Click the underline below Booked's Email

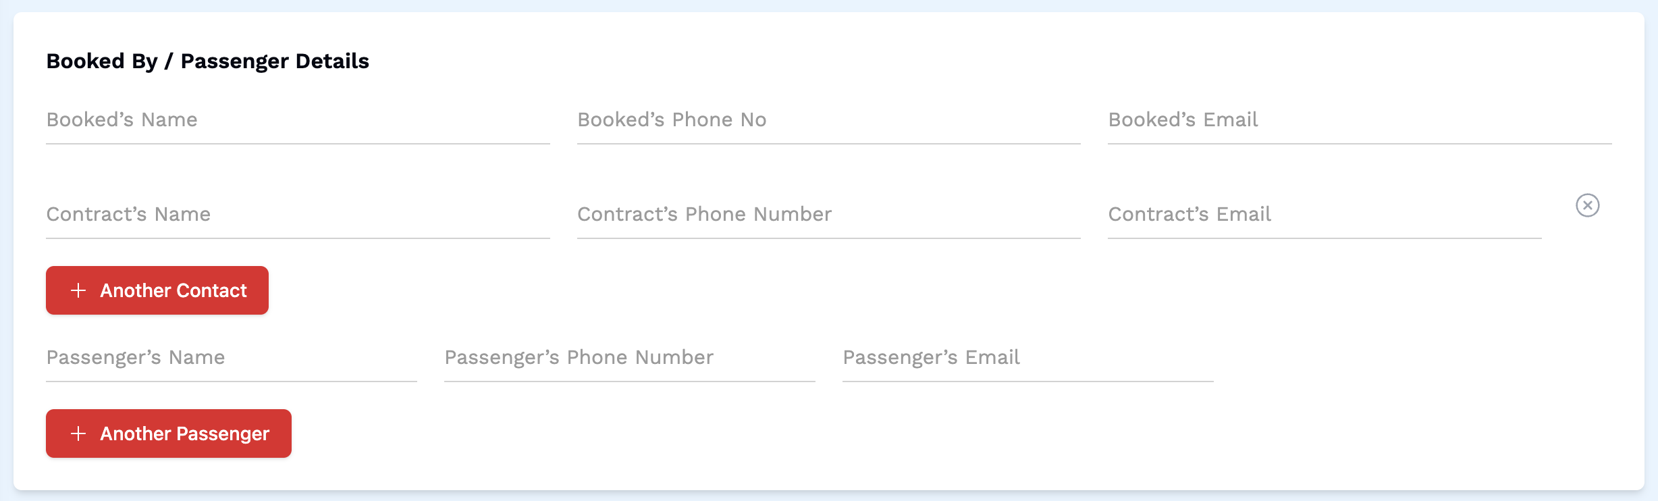(1358, 143)
